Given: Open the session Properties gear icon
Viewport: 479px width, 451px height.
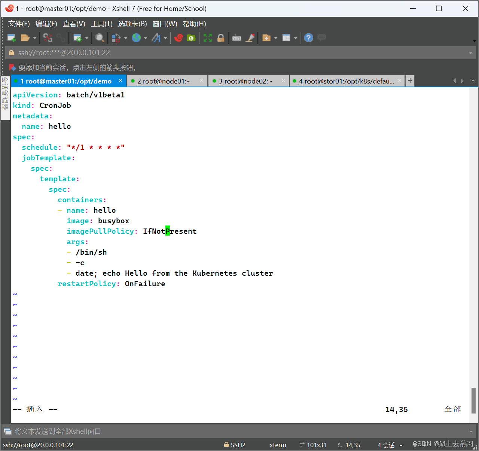Looking at the screenshot, I should (77, 38).
